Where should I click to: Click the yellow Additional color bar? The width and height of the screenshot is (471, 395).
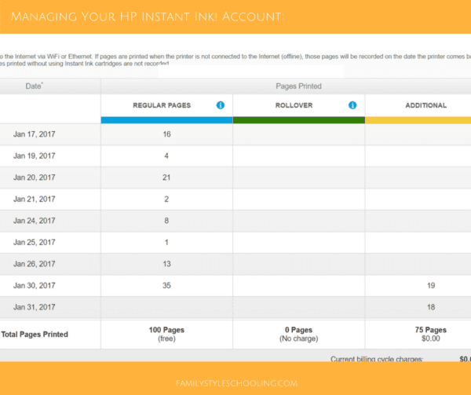pyautogui.click(x=418, y=120)
